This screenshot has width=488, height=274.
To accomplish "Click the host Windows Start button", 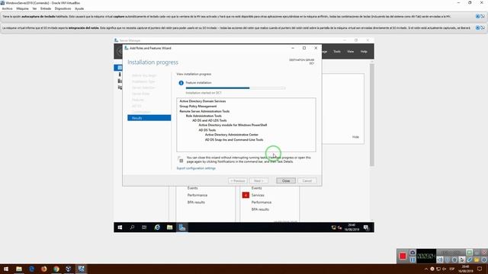I will point(6,269).
